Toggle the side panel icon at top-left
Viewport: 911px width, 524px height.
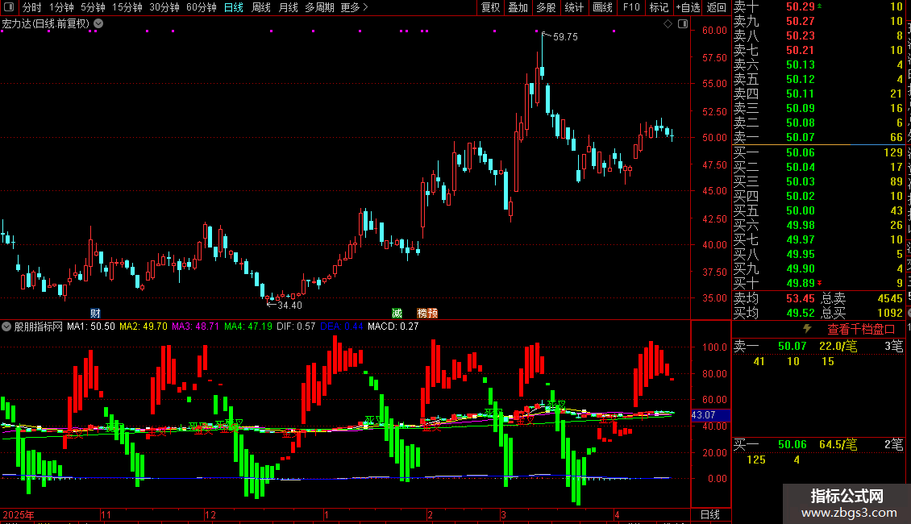pyautogui.click(x=9, y=7)
